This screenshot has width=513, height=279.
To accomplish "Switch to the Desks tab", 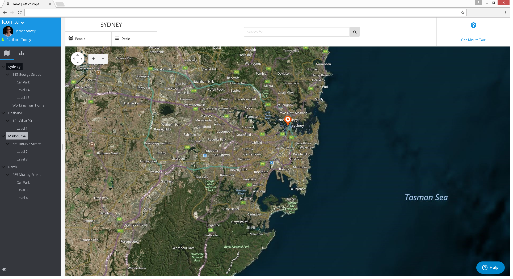I will click(x=123, y=39).
